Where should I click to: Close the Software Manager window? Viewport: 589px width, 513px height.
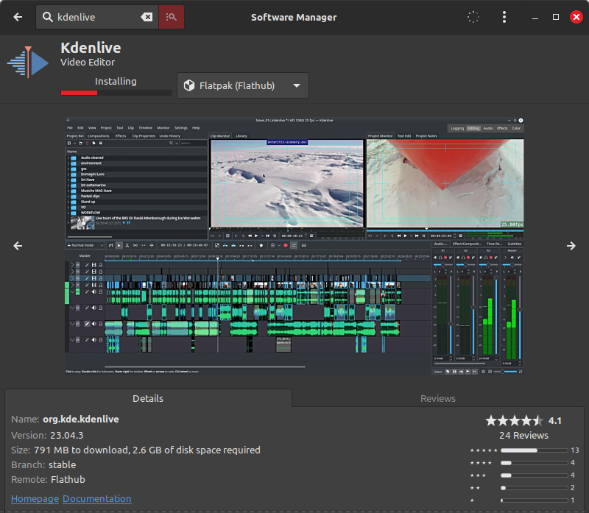coord(576,17)
